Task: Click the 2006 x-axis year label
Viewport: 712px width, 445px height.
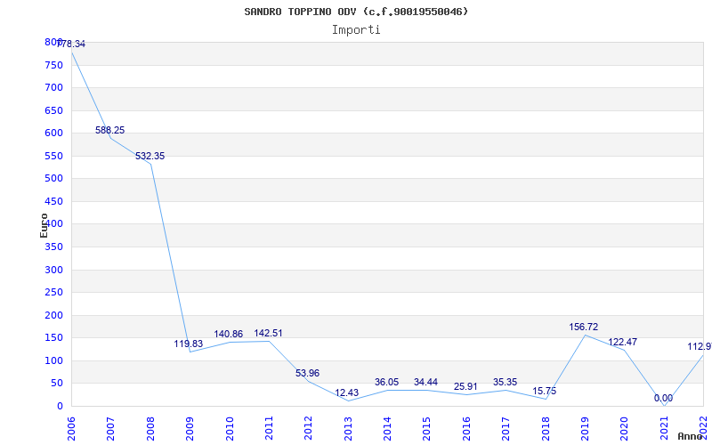Action: (x=72, y=429)
